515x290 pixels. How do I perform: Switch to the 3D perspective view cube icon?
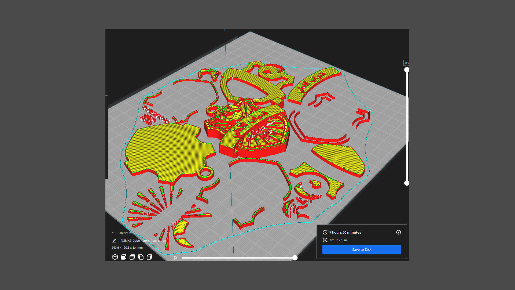[x=115, y=257]
